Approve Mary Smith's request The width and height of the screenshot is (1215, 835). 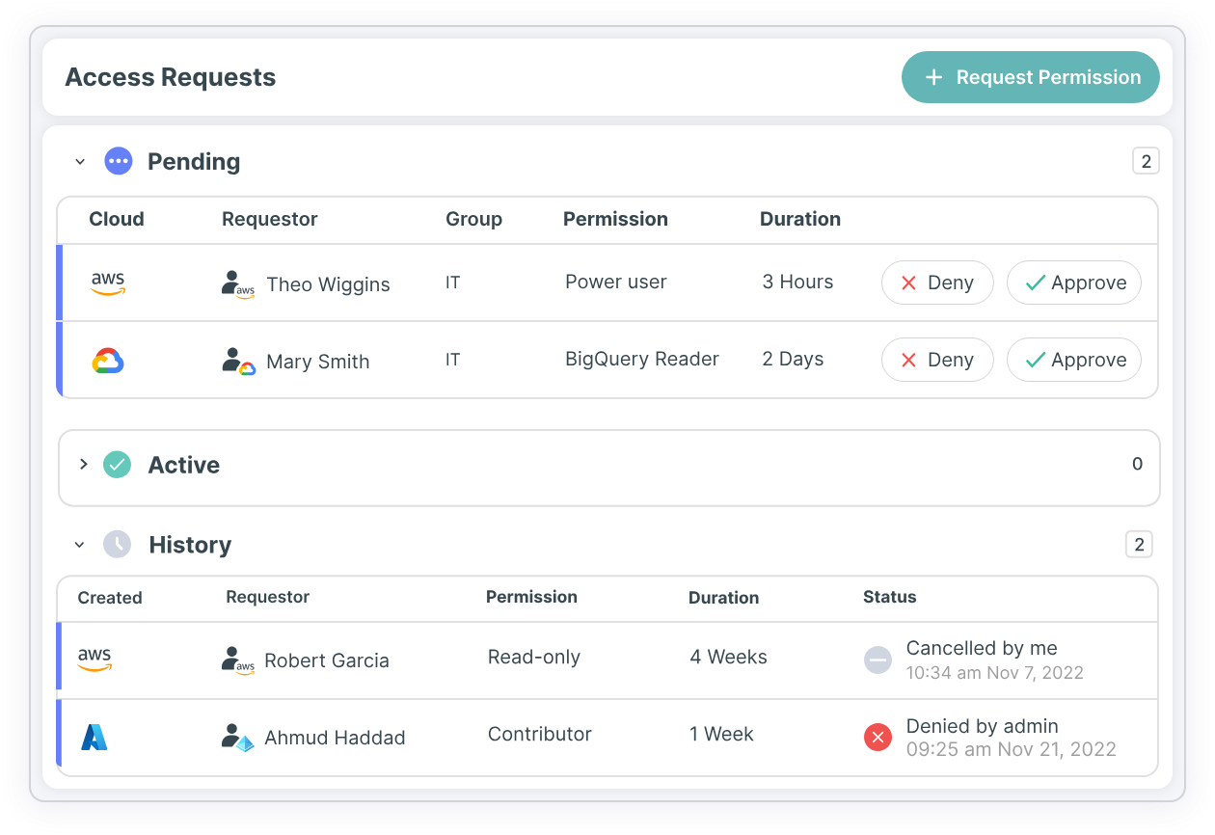pyautogui.click(x=1074, y=360)
